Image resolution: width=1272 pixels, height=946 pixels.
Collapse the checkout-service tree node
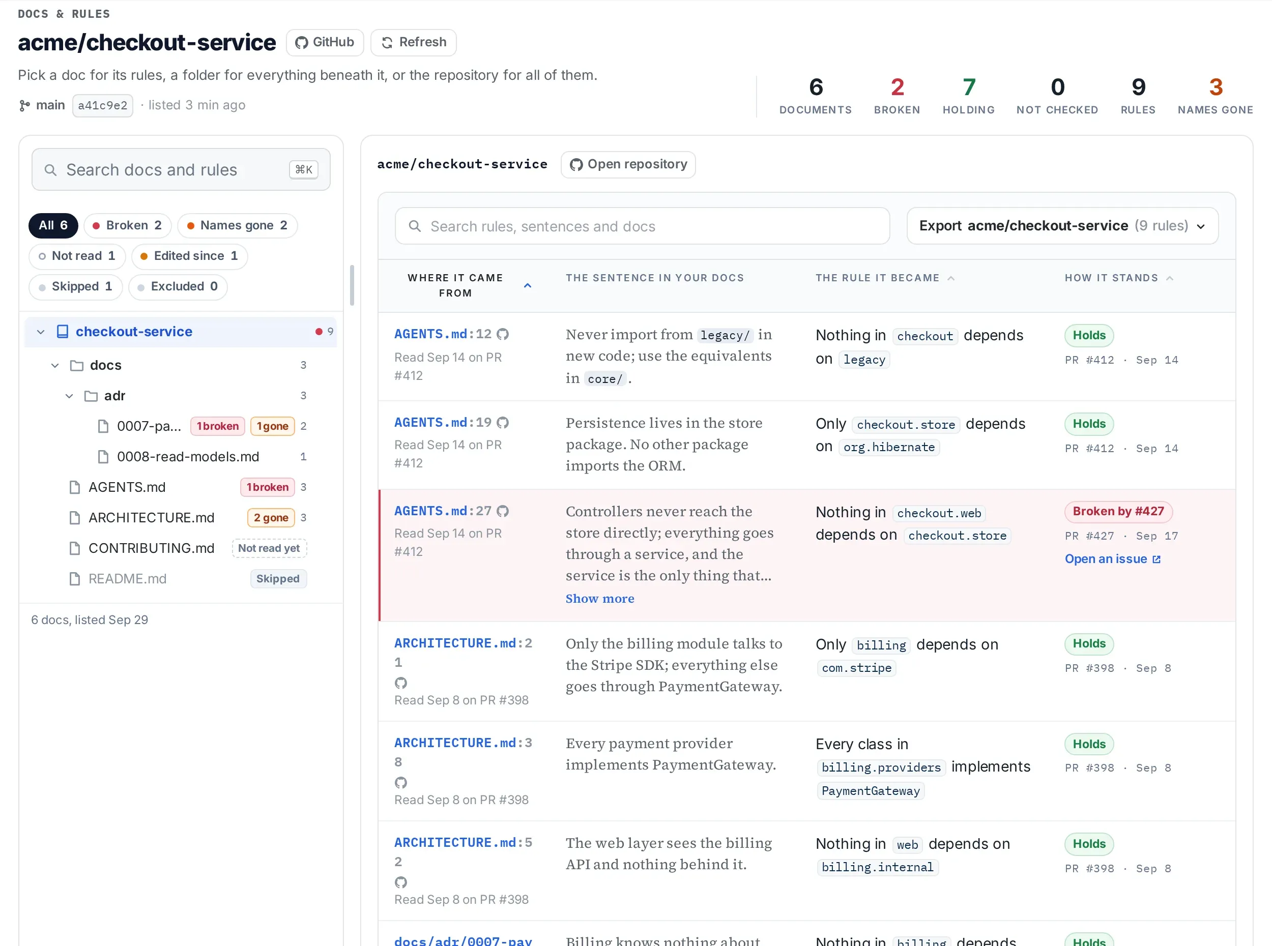41,332
